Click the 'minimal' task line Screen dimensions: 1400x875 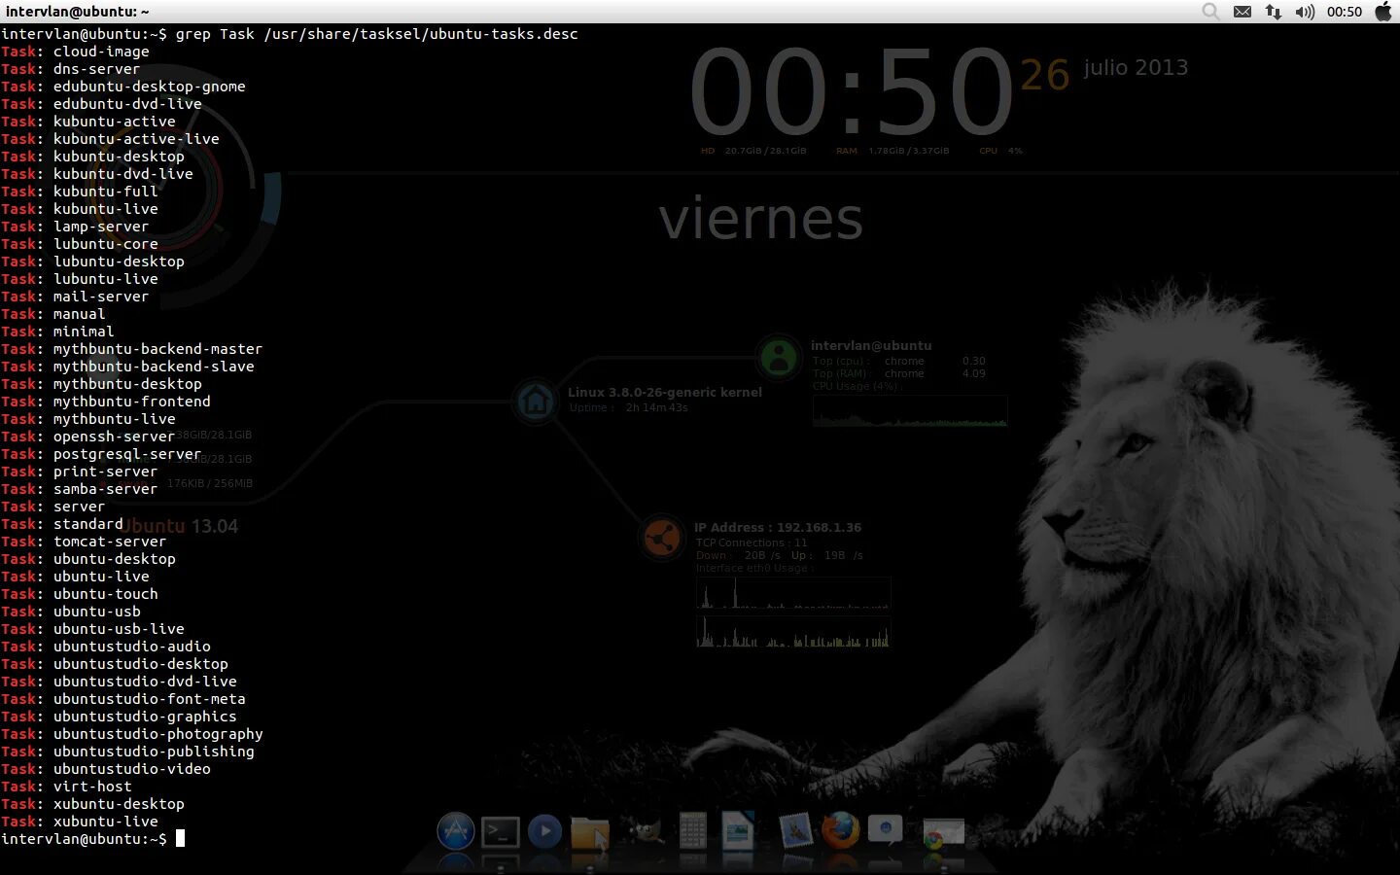tap(57, 332)
